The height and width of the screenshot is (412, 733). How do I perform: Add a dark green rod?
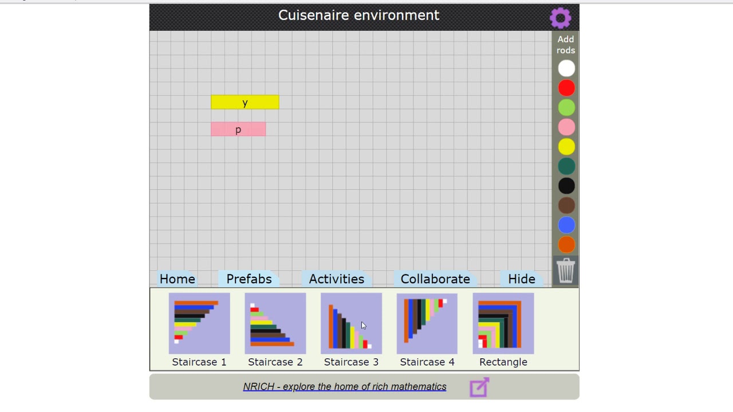(566, 167)
